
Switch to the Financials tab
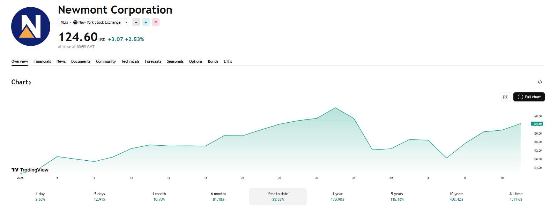pyautogui.click(x=42, y=61)
